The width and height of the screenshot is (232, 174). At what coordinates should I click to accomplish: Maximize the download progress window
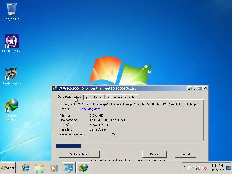pos(199,88)
